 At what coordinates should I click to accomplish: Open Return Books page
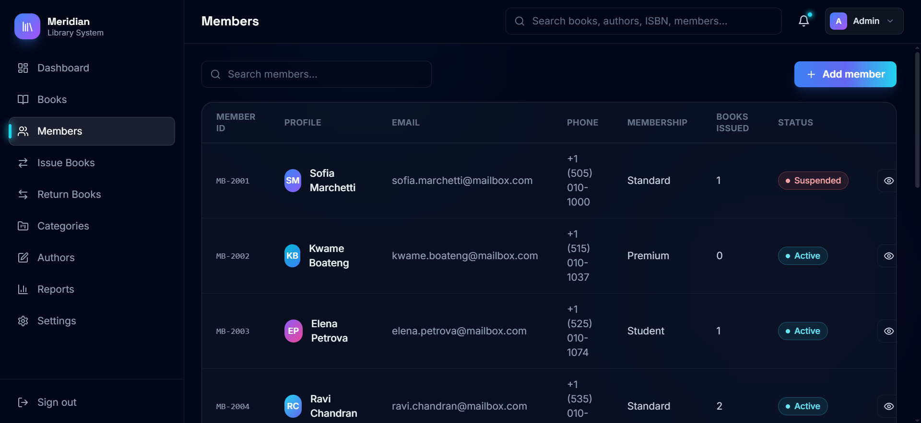click(92, 194)
